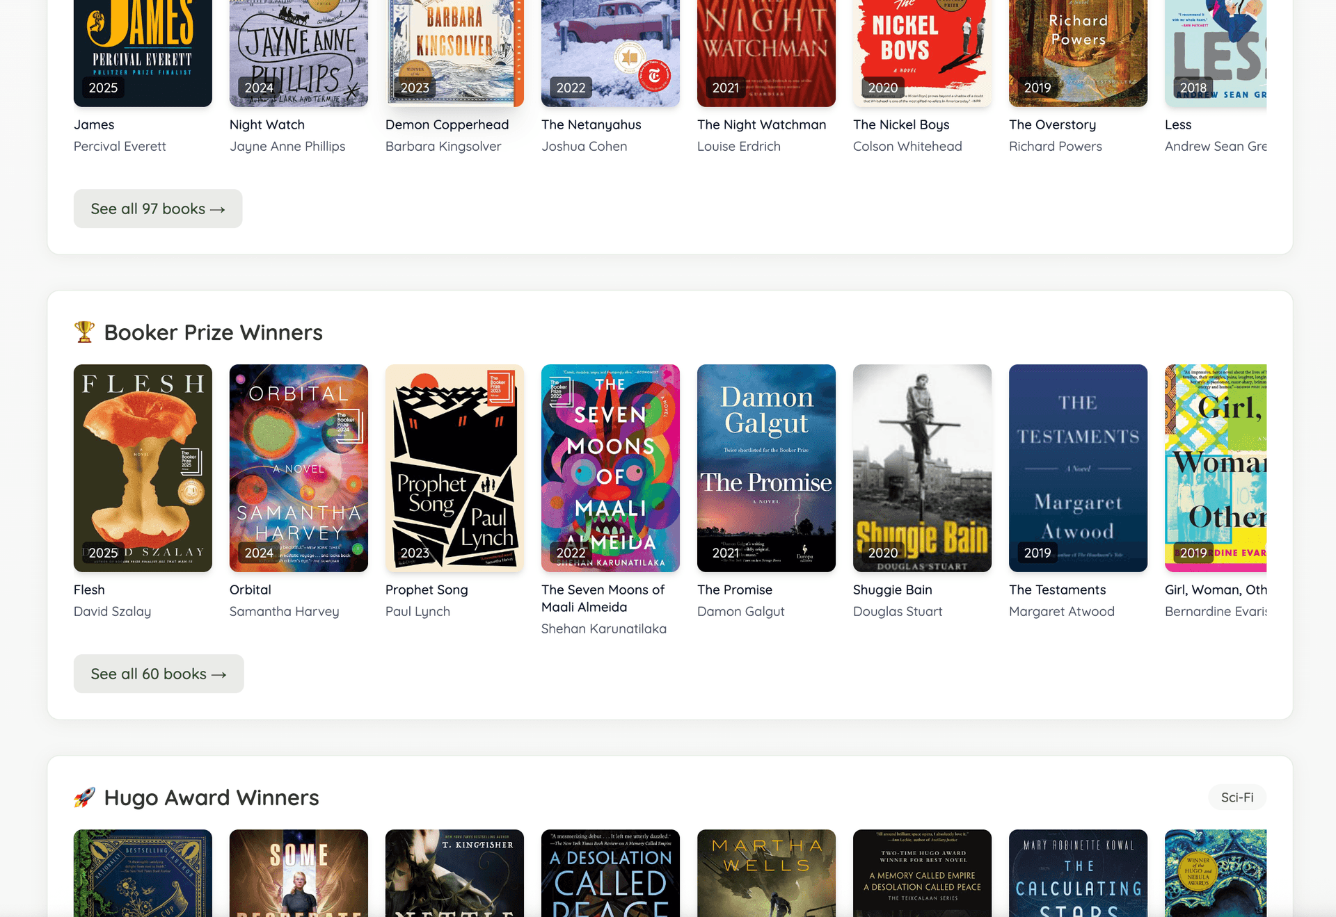Viewport: 1336px width, 917px height.
Task: Open the Orbital book cover
Action: coord(299,468)
